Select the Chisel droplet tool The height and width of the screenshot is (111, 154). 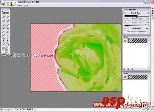[7, 35]
